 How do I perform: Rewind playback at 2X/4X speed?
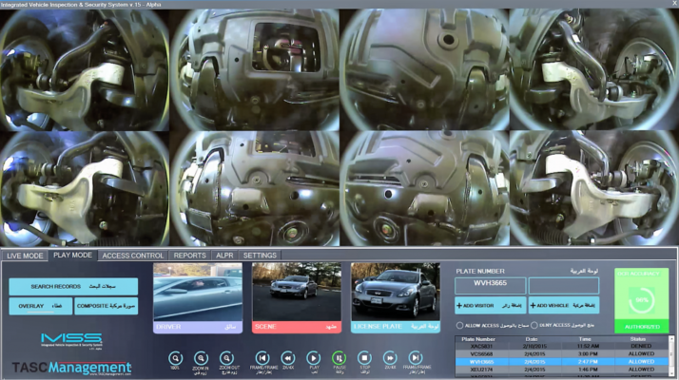288,358
